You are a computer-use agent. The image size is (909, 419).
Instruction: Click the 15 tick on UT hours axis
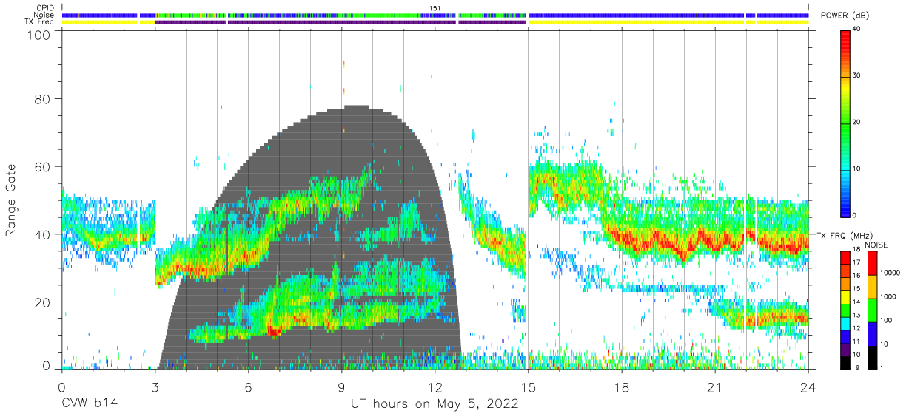click(529, 386)
